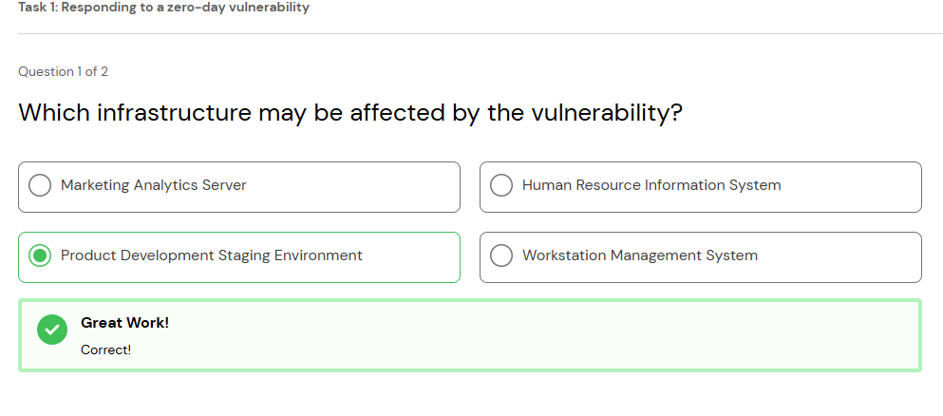Click the green success checkmark icon

coord(52,330)
